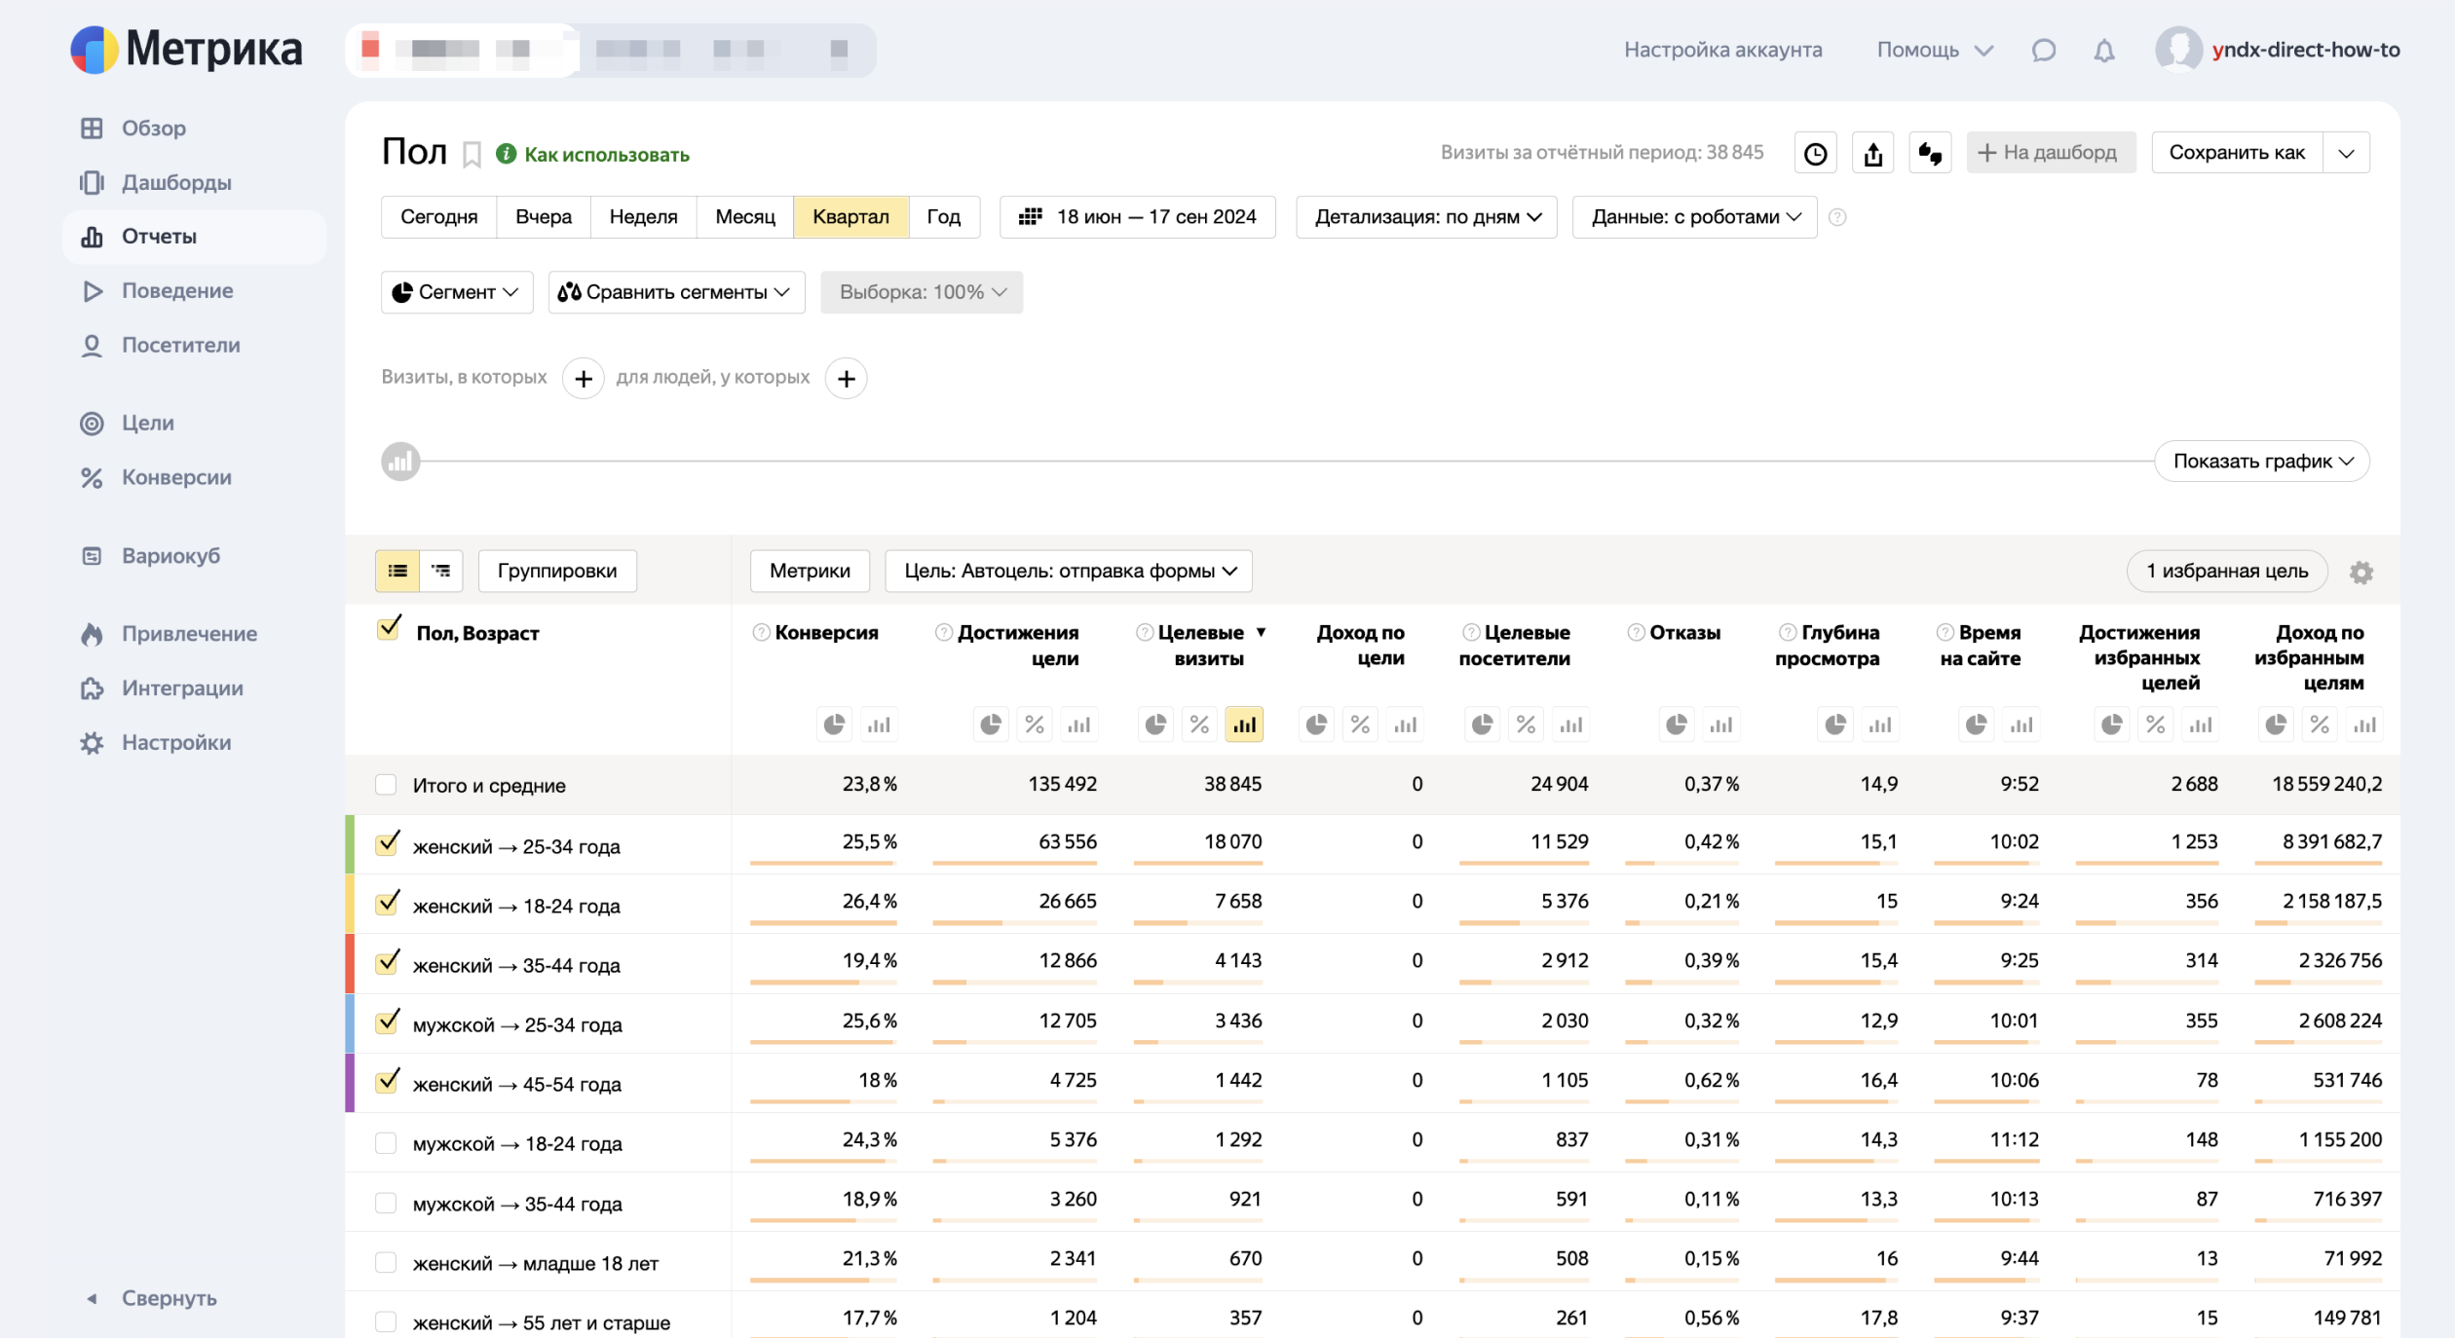2455x1338 pixels.
Task: Open Выборка: 100% dropdown
Action: [x=922, y=292]
